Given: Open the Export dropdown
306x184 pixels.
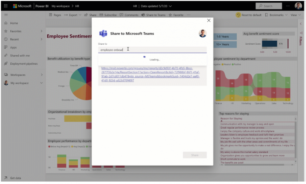Looking at the screenshot, I should (x=73, y=15).
